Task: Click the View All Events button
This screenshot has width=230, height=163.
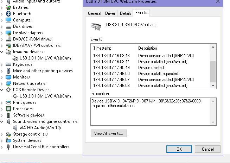Action: (x=109, y=133)
